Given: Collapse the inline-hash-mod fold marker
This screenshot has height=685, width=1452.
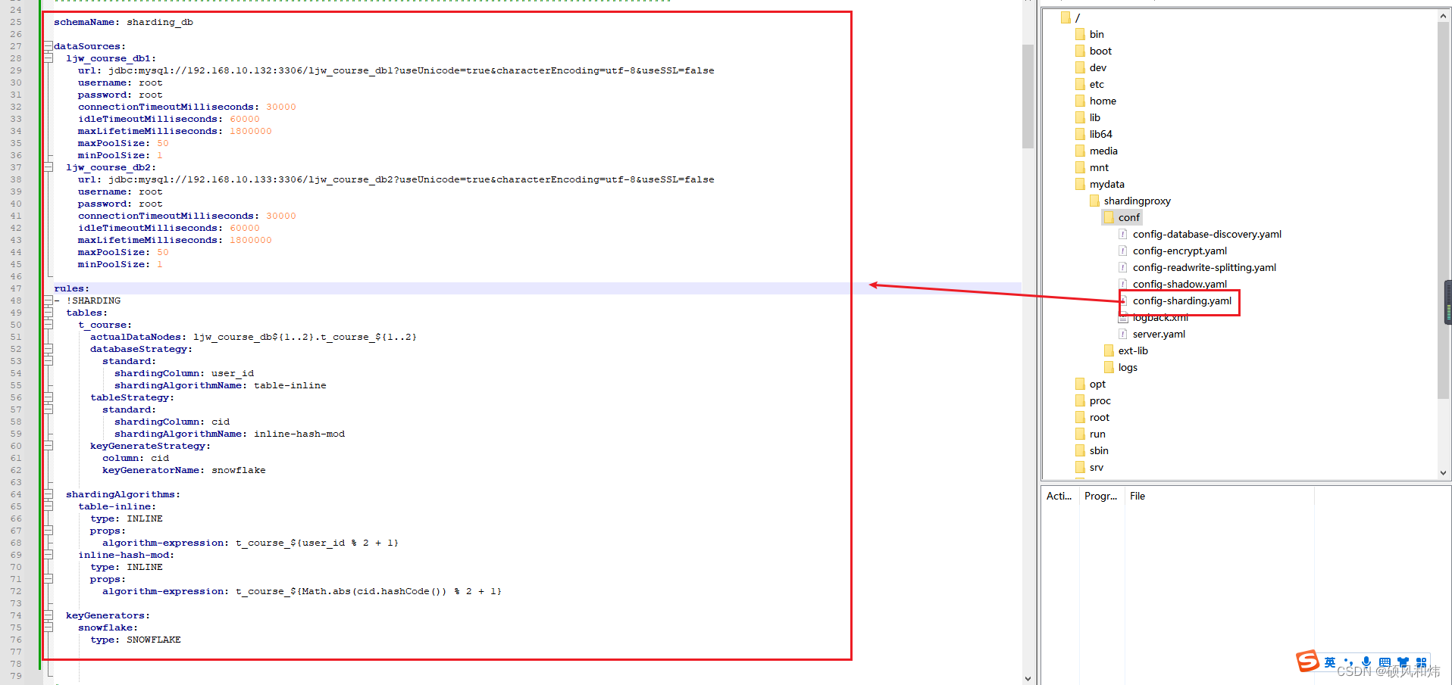Looking at the screenshot, I should [48, 555].
